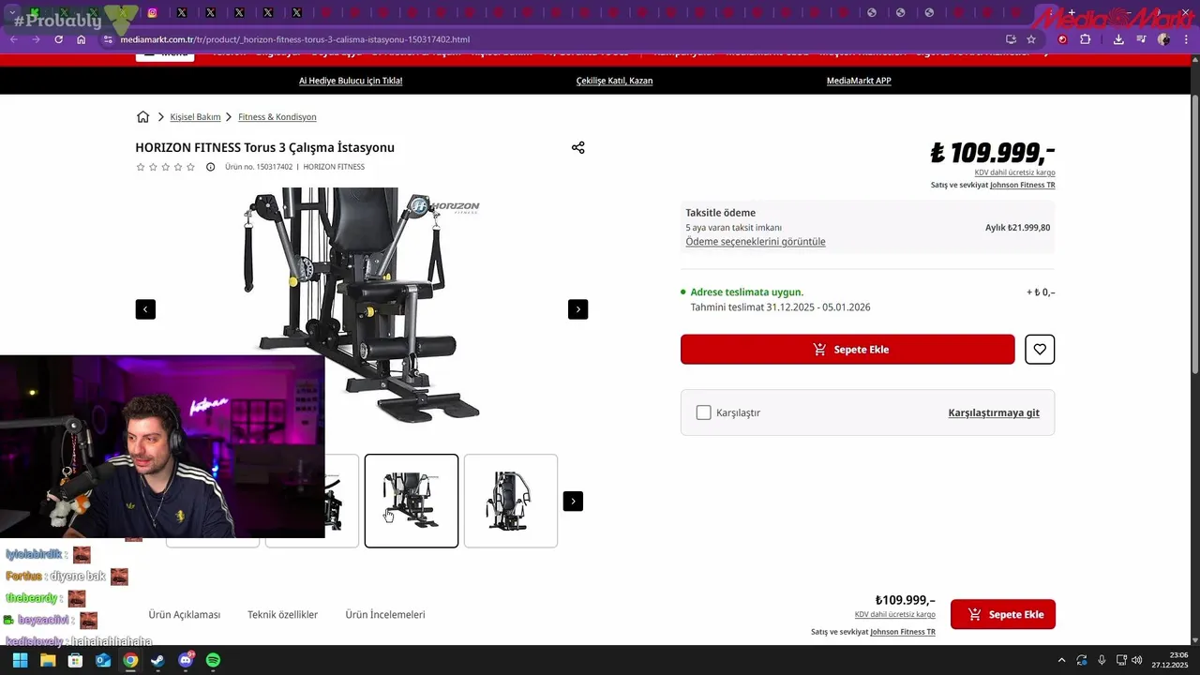Bookmark this page with star icon
The height and width of the screenshot is (675, 1200).
pos(1031,39)
